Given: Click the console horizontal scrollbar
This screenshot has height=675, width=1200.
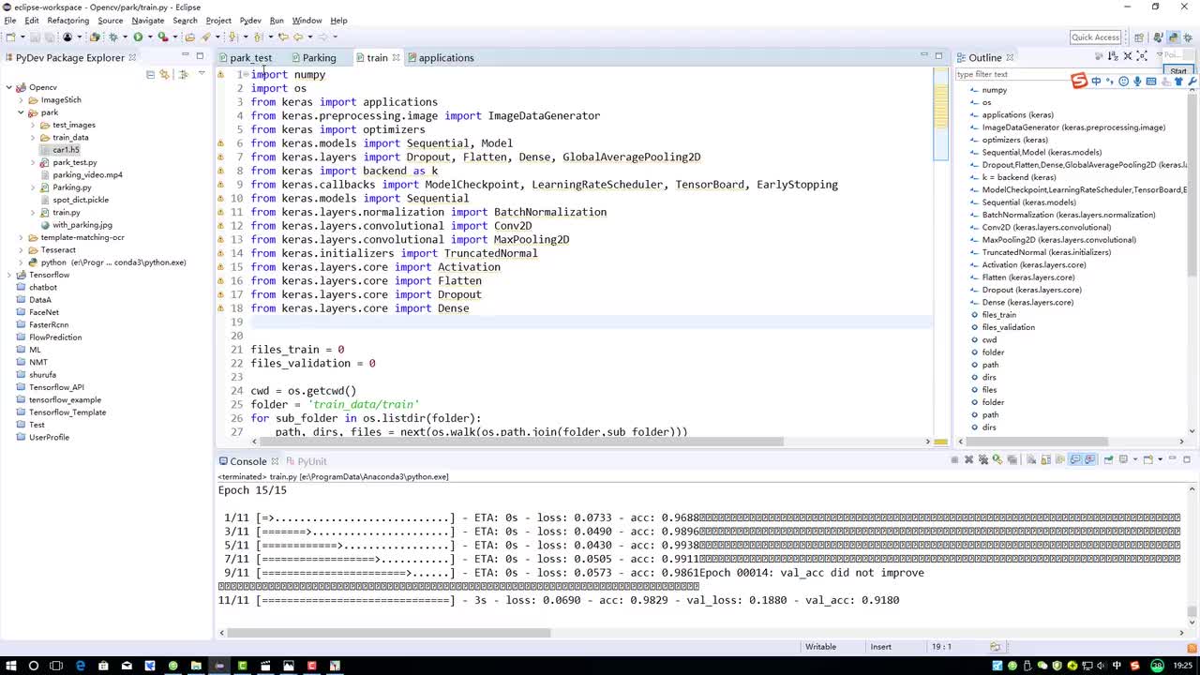Looking at the screenshot, I should (x=389, y=633).
